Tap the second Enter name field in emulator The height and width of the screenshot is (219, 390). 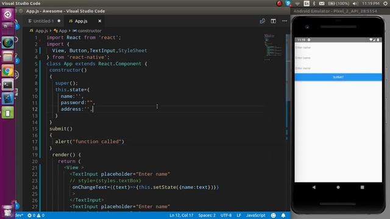[x=338, y=58]
